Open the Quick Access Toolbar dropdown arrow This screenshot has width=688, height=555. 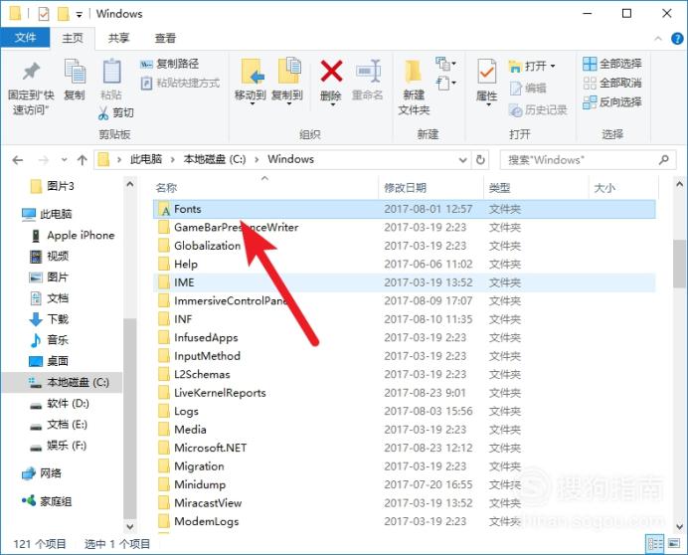tap(79, 15)
